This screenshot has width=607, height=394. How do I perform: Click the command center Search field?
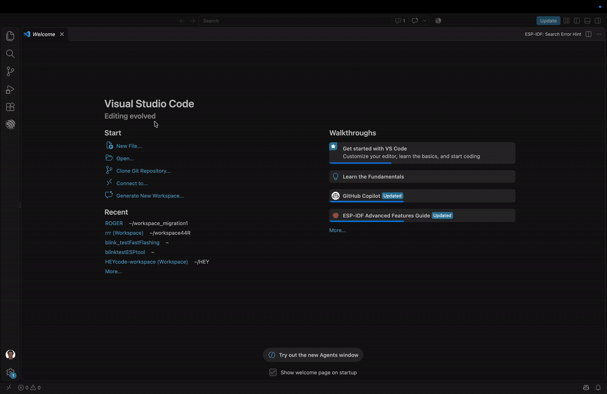pos(295,21)
